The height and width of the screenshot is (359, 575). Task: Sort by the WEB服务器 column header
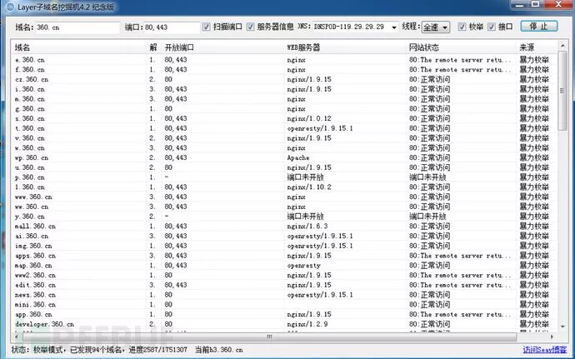[346, 47]
